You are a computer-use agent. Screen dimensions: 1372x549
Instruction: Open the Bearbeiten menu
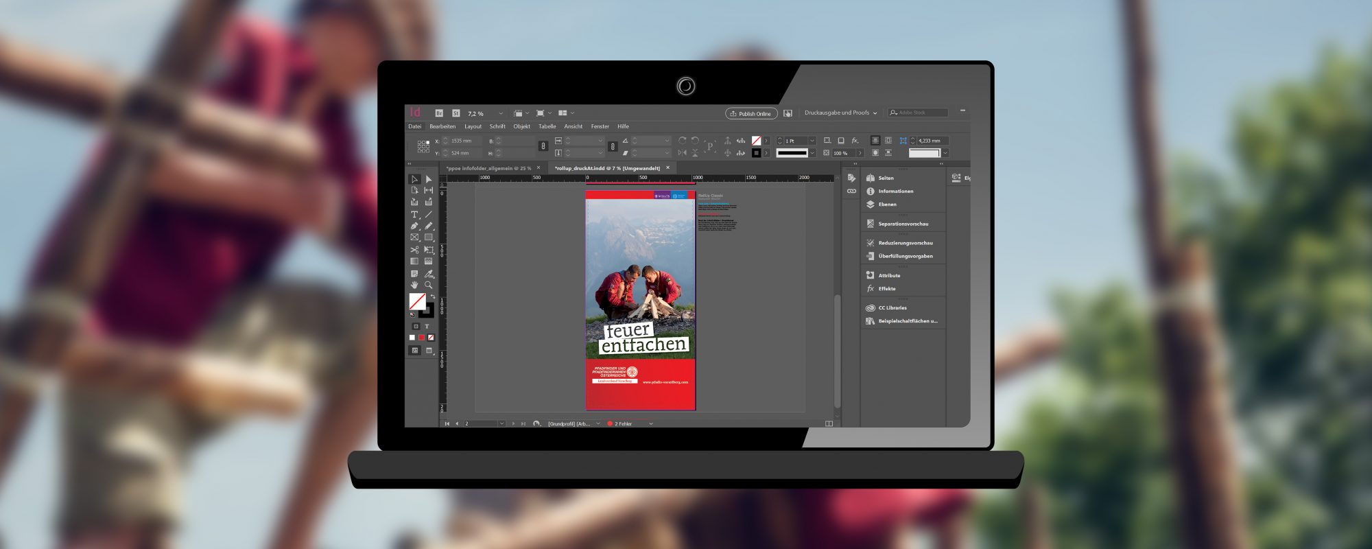pyautogui.click(x=442, y=126)
